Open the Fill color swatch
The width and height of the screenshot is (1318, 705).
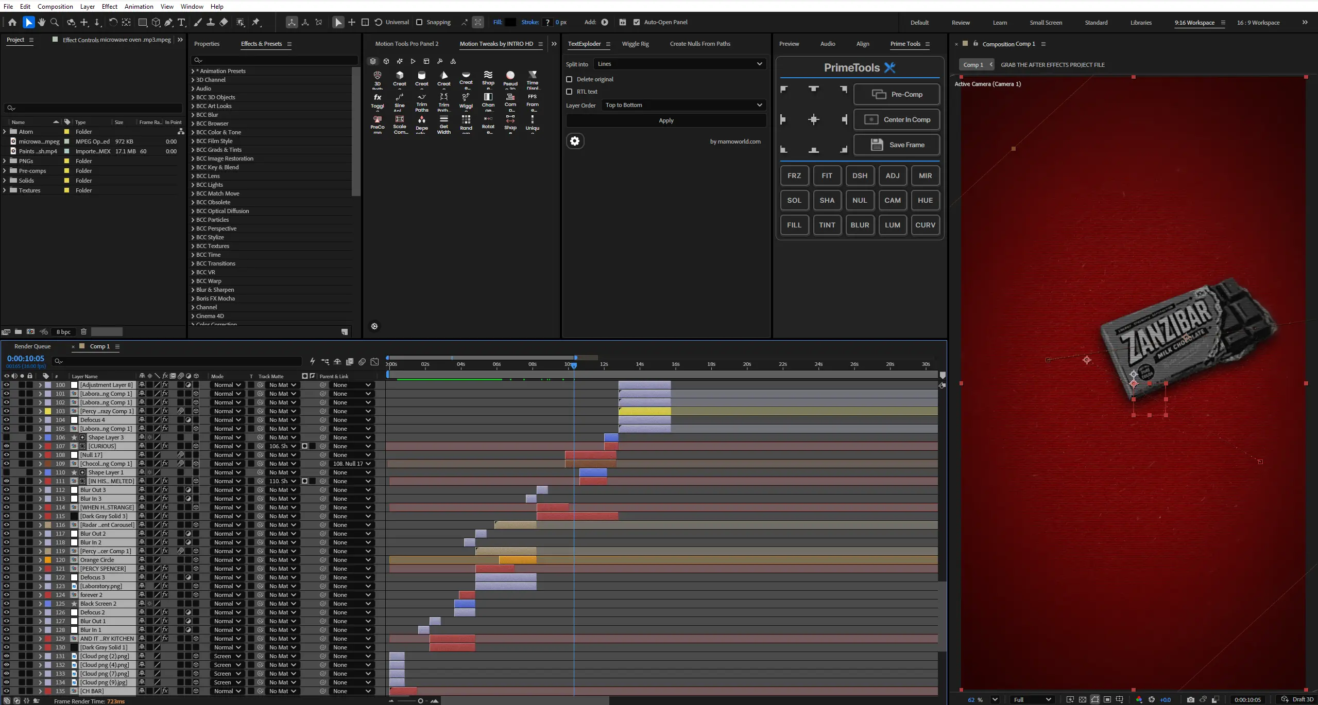pos(510,22)
